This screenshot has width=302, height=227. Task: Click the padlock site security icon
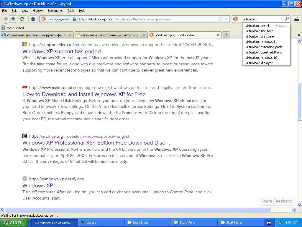tap(74, 19)
